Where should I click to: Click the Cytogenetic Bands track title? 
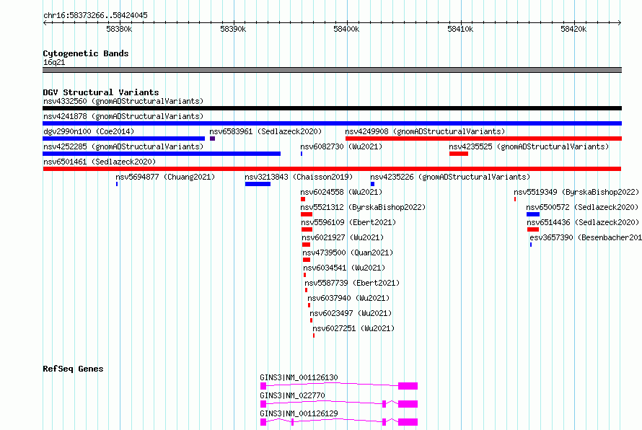pyautogui.click(x=86, y=53)
